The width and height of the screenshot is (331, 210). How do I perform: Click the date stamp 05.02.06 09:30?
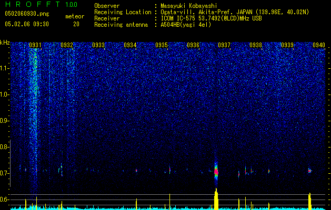(27, 24)
